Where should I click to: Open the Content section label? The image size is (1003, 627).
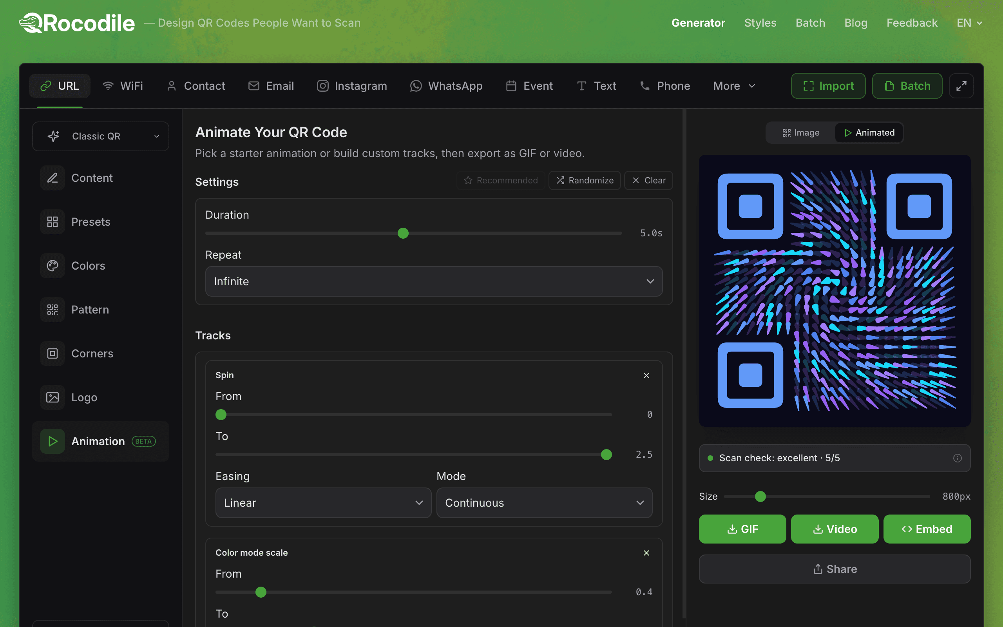pyautogui.click(x=92, y=178)
